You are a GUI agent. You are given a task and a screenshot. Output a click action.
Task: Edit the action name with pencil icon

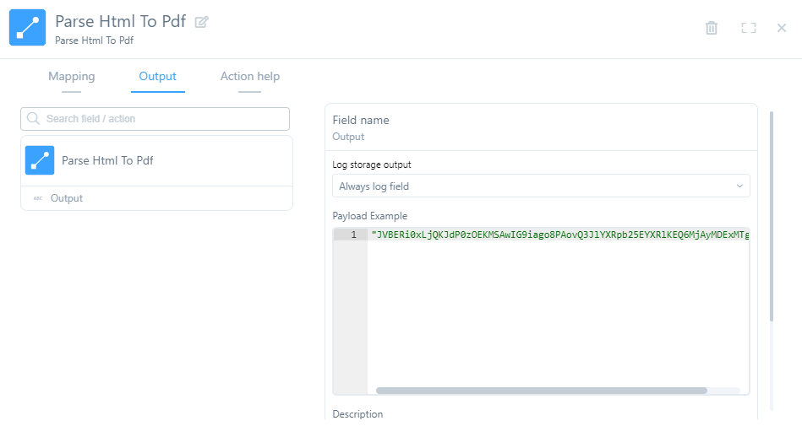point(201,22)
